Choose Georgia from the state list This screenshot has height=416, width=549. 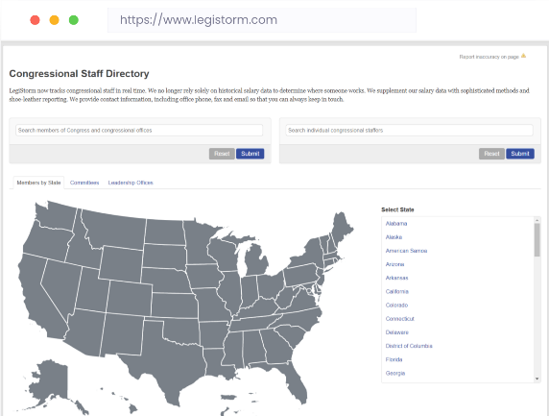coord(395,373)
